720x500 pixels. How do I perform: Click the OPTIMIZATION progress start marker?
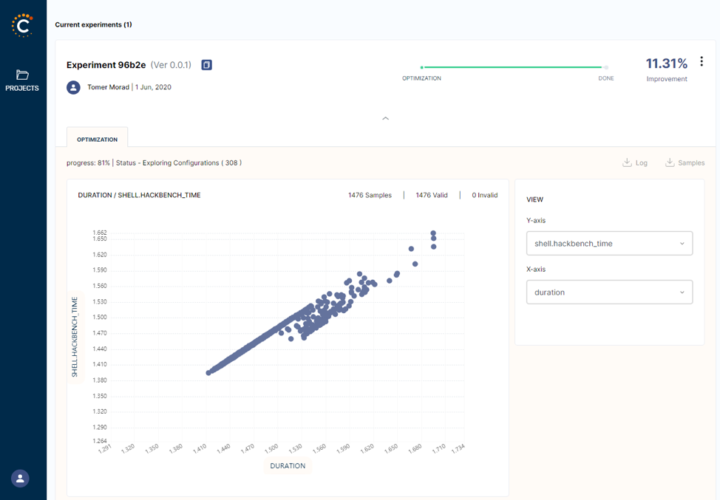click(421, 67)
